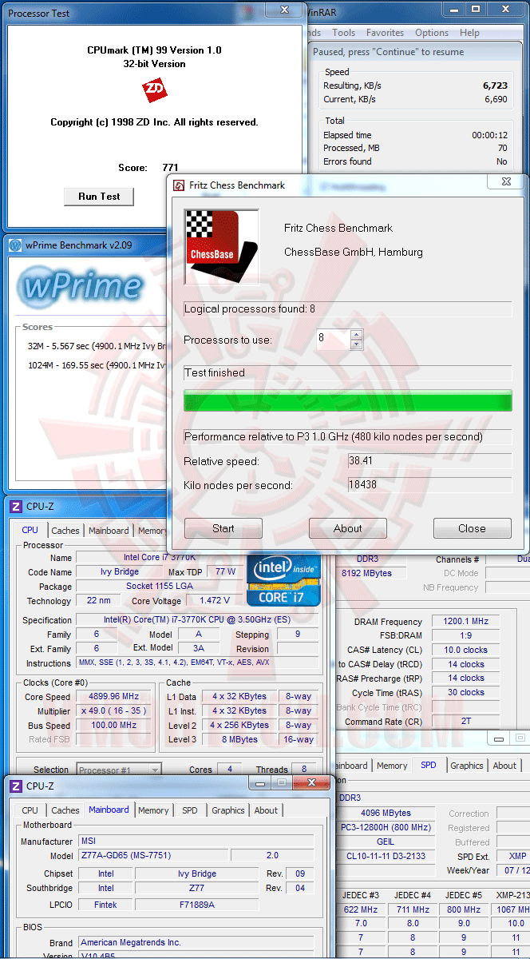Image resolution: width=530 pixels, height=959 pixels.
Task: Close the Processor Test window with X
Action: (283, 8)
